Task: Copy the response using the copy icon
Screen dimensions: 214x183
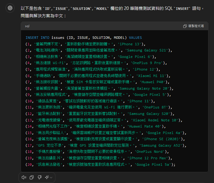Action: [32, 177]
